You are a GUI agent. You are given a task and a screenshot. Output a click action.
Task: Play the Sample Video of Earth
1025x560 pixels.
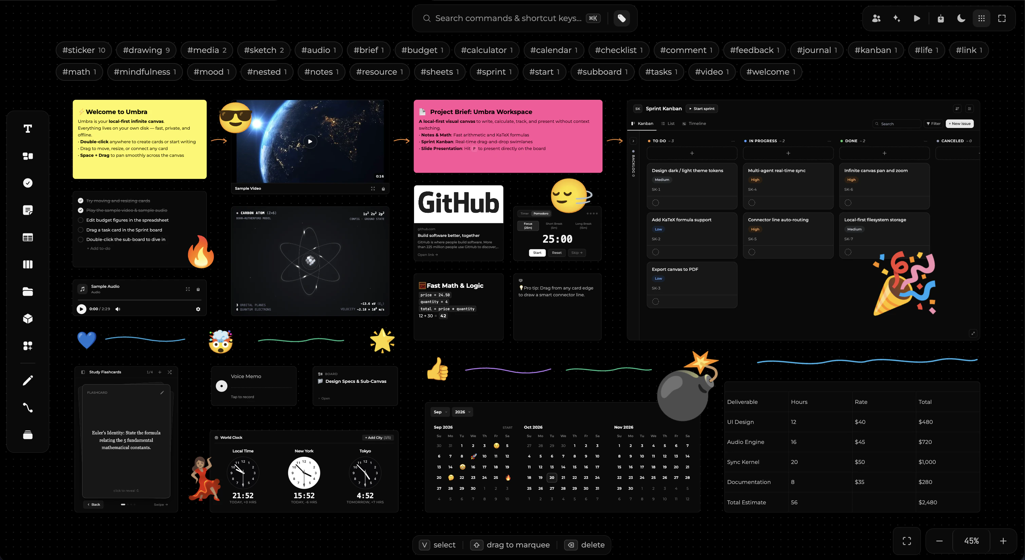[310, 141]
